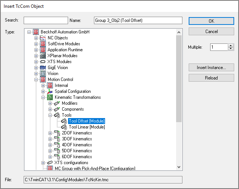Select the Spatial Configuration tree item
The height and width of the screenshot is (189, 239).
pos(73,91)
